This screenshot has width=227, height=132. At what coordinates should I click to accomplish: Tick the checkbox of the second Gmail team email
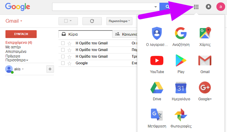click(63, 50)
